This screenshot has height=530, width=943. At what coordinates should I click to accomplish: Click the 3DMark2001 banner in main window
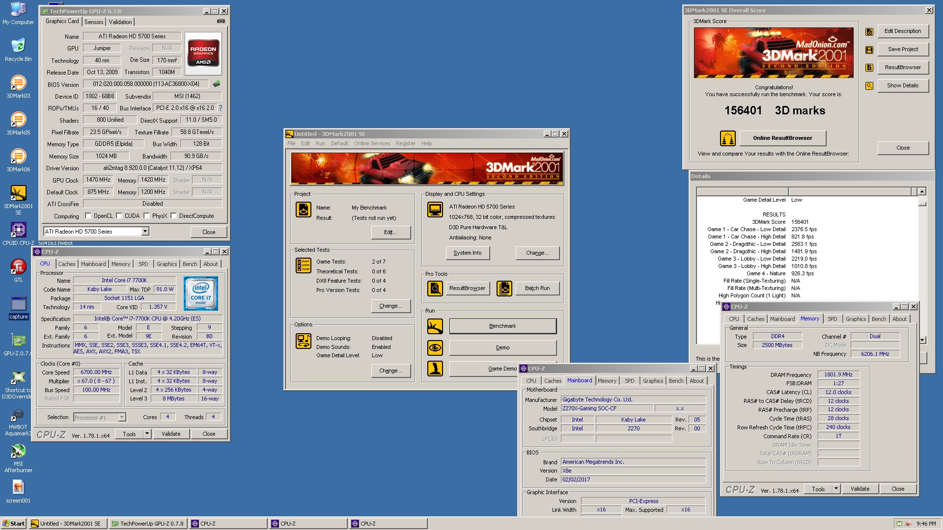[x=426, y=168]
